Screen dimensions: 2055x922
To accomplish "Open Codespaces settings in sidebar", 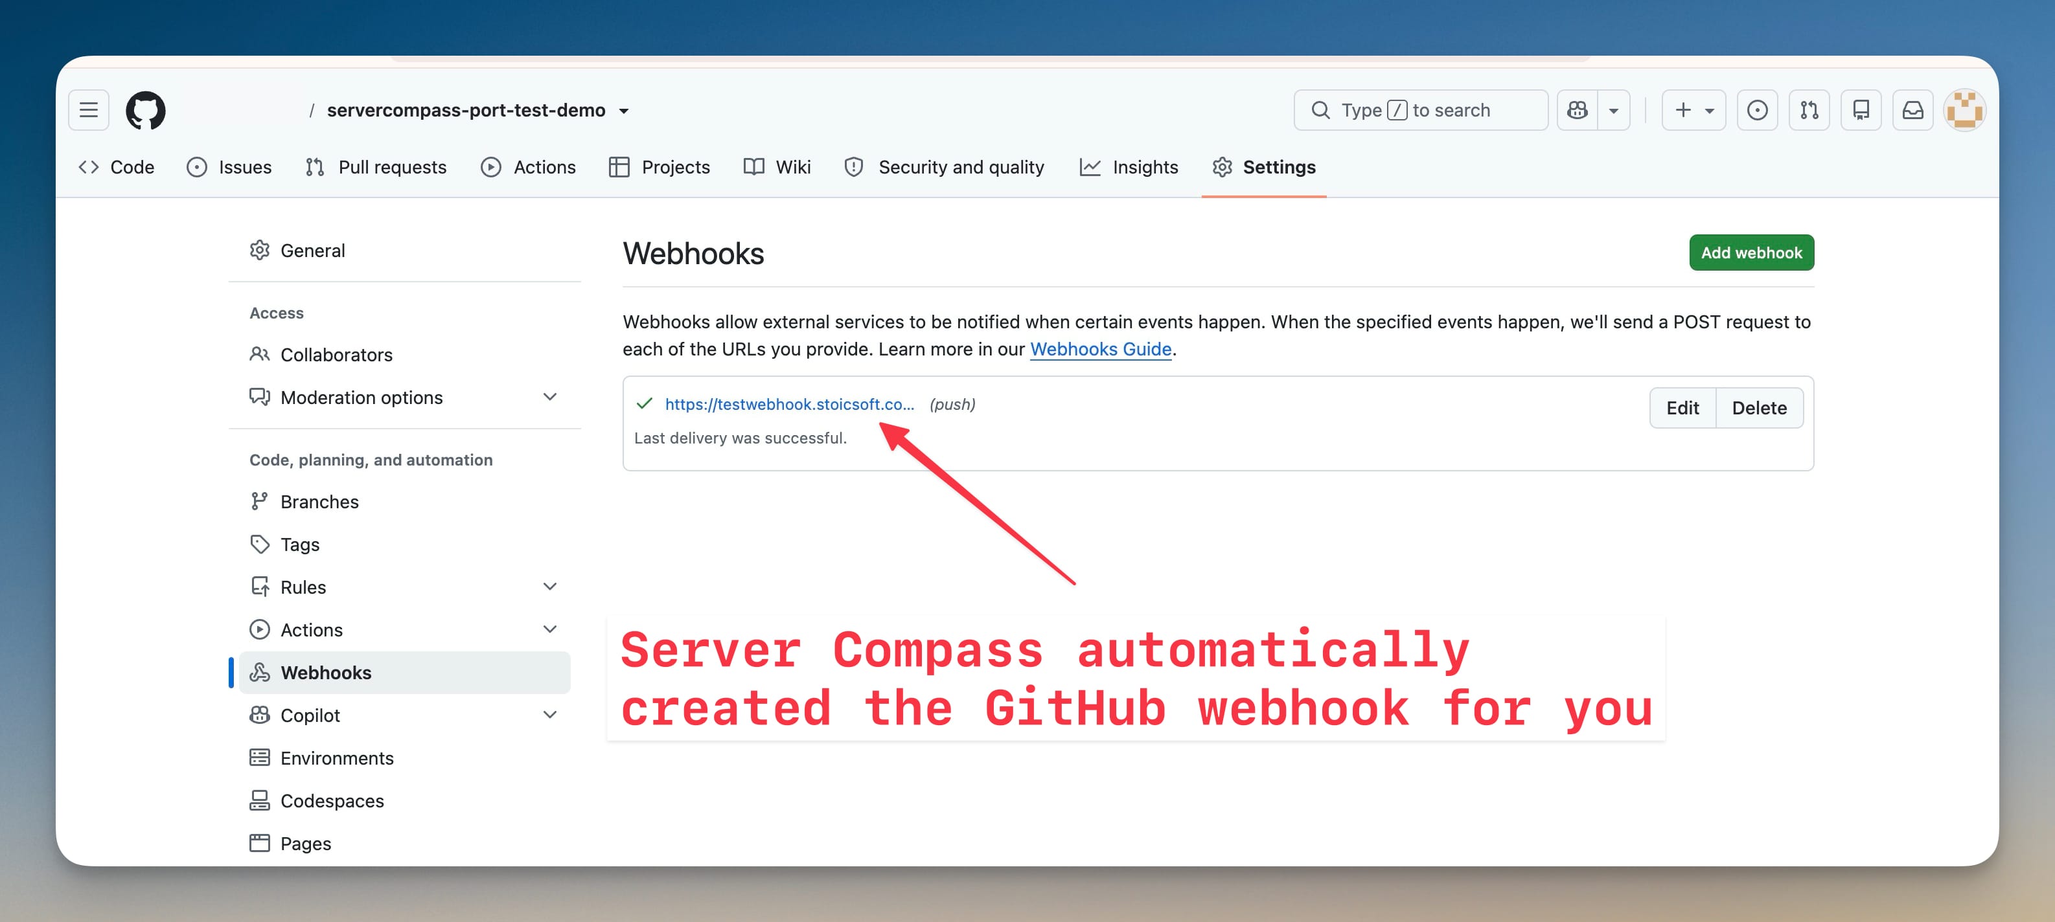I will tap(404, 801).
